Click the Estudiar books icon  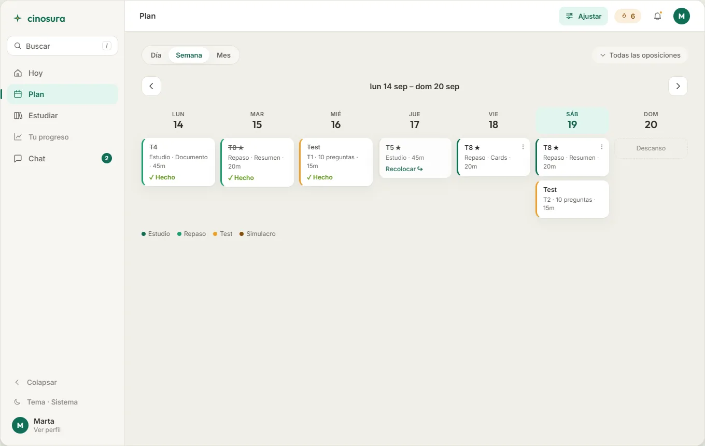pos(18,116)
